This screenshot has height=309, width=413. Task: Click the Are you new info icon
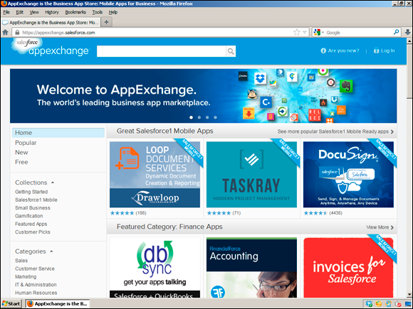pos(323,50)
